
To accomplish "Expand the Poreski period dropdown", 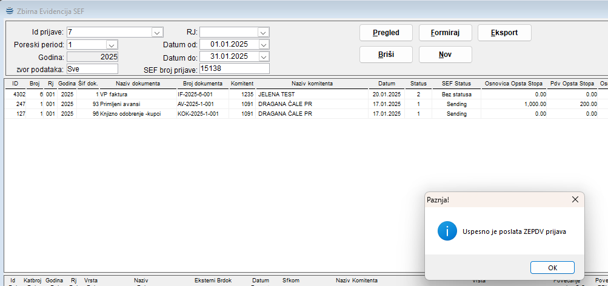I will click(112, 45).
